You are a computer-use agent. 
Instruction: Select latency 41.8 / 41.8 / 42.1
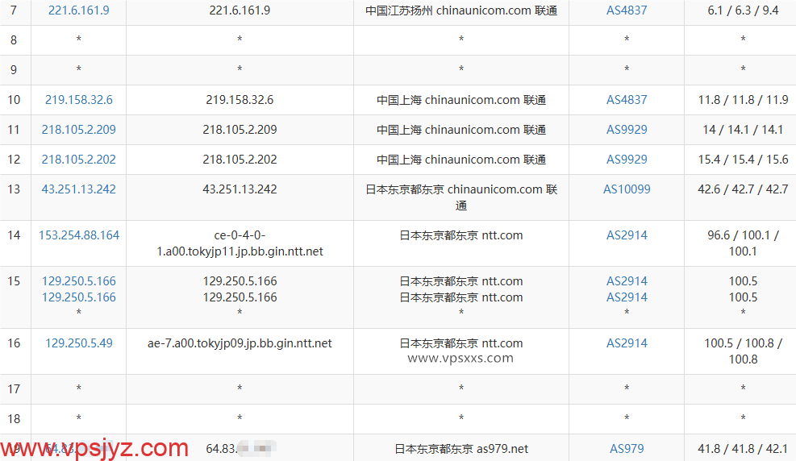(743, 449)
